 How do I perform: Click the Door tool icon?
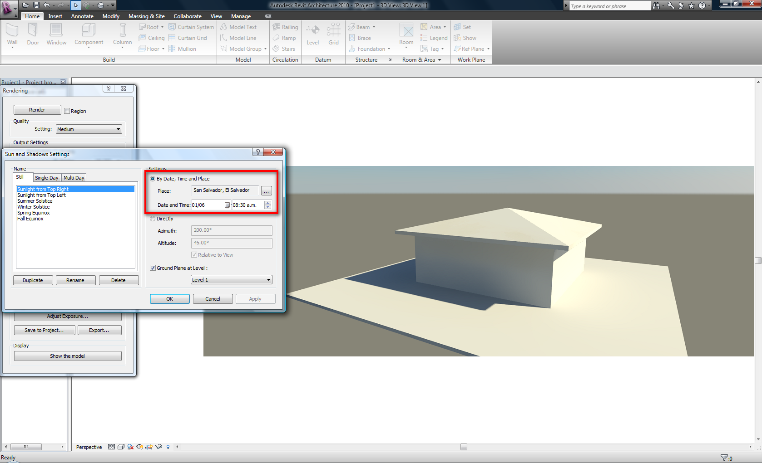(x=33, y=31)
